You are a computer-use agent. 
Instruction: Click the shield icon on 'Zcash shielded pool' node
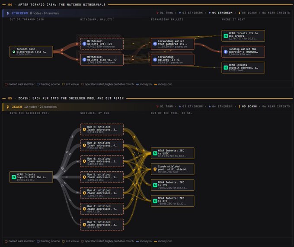155,169
